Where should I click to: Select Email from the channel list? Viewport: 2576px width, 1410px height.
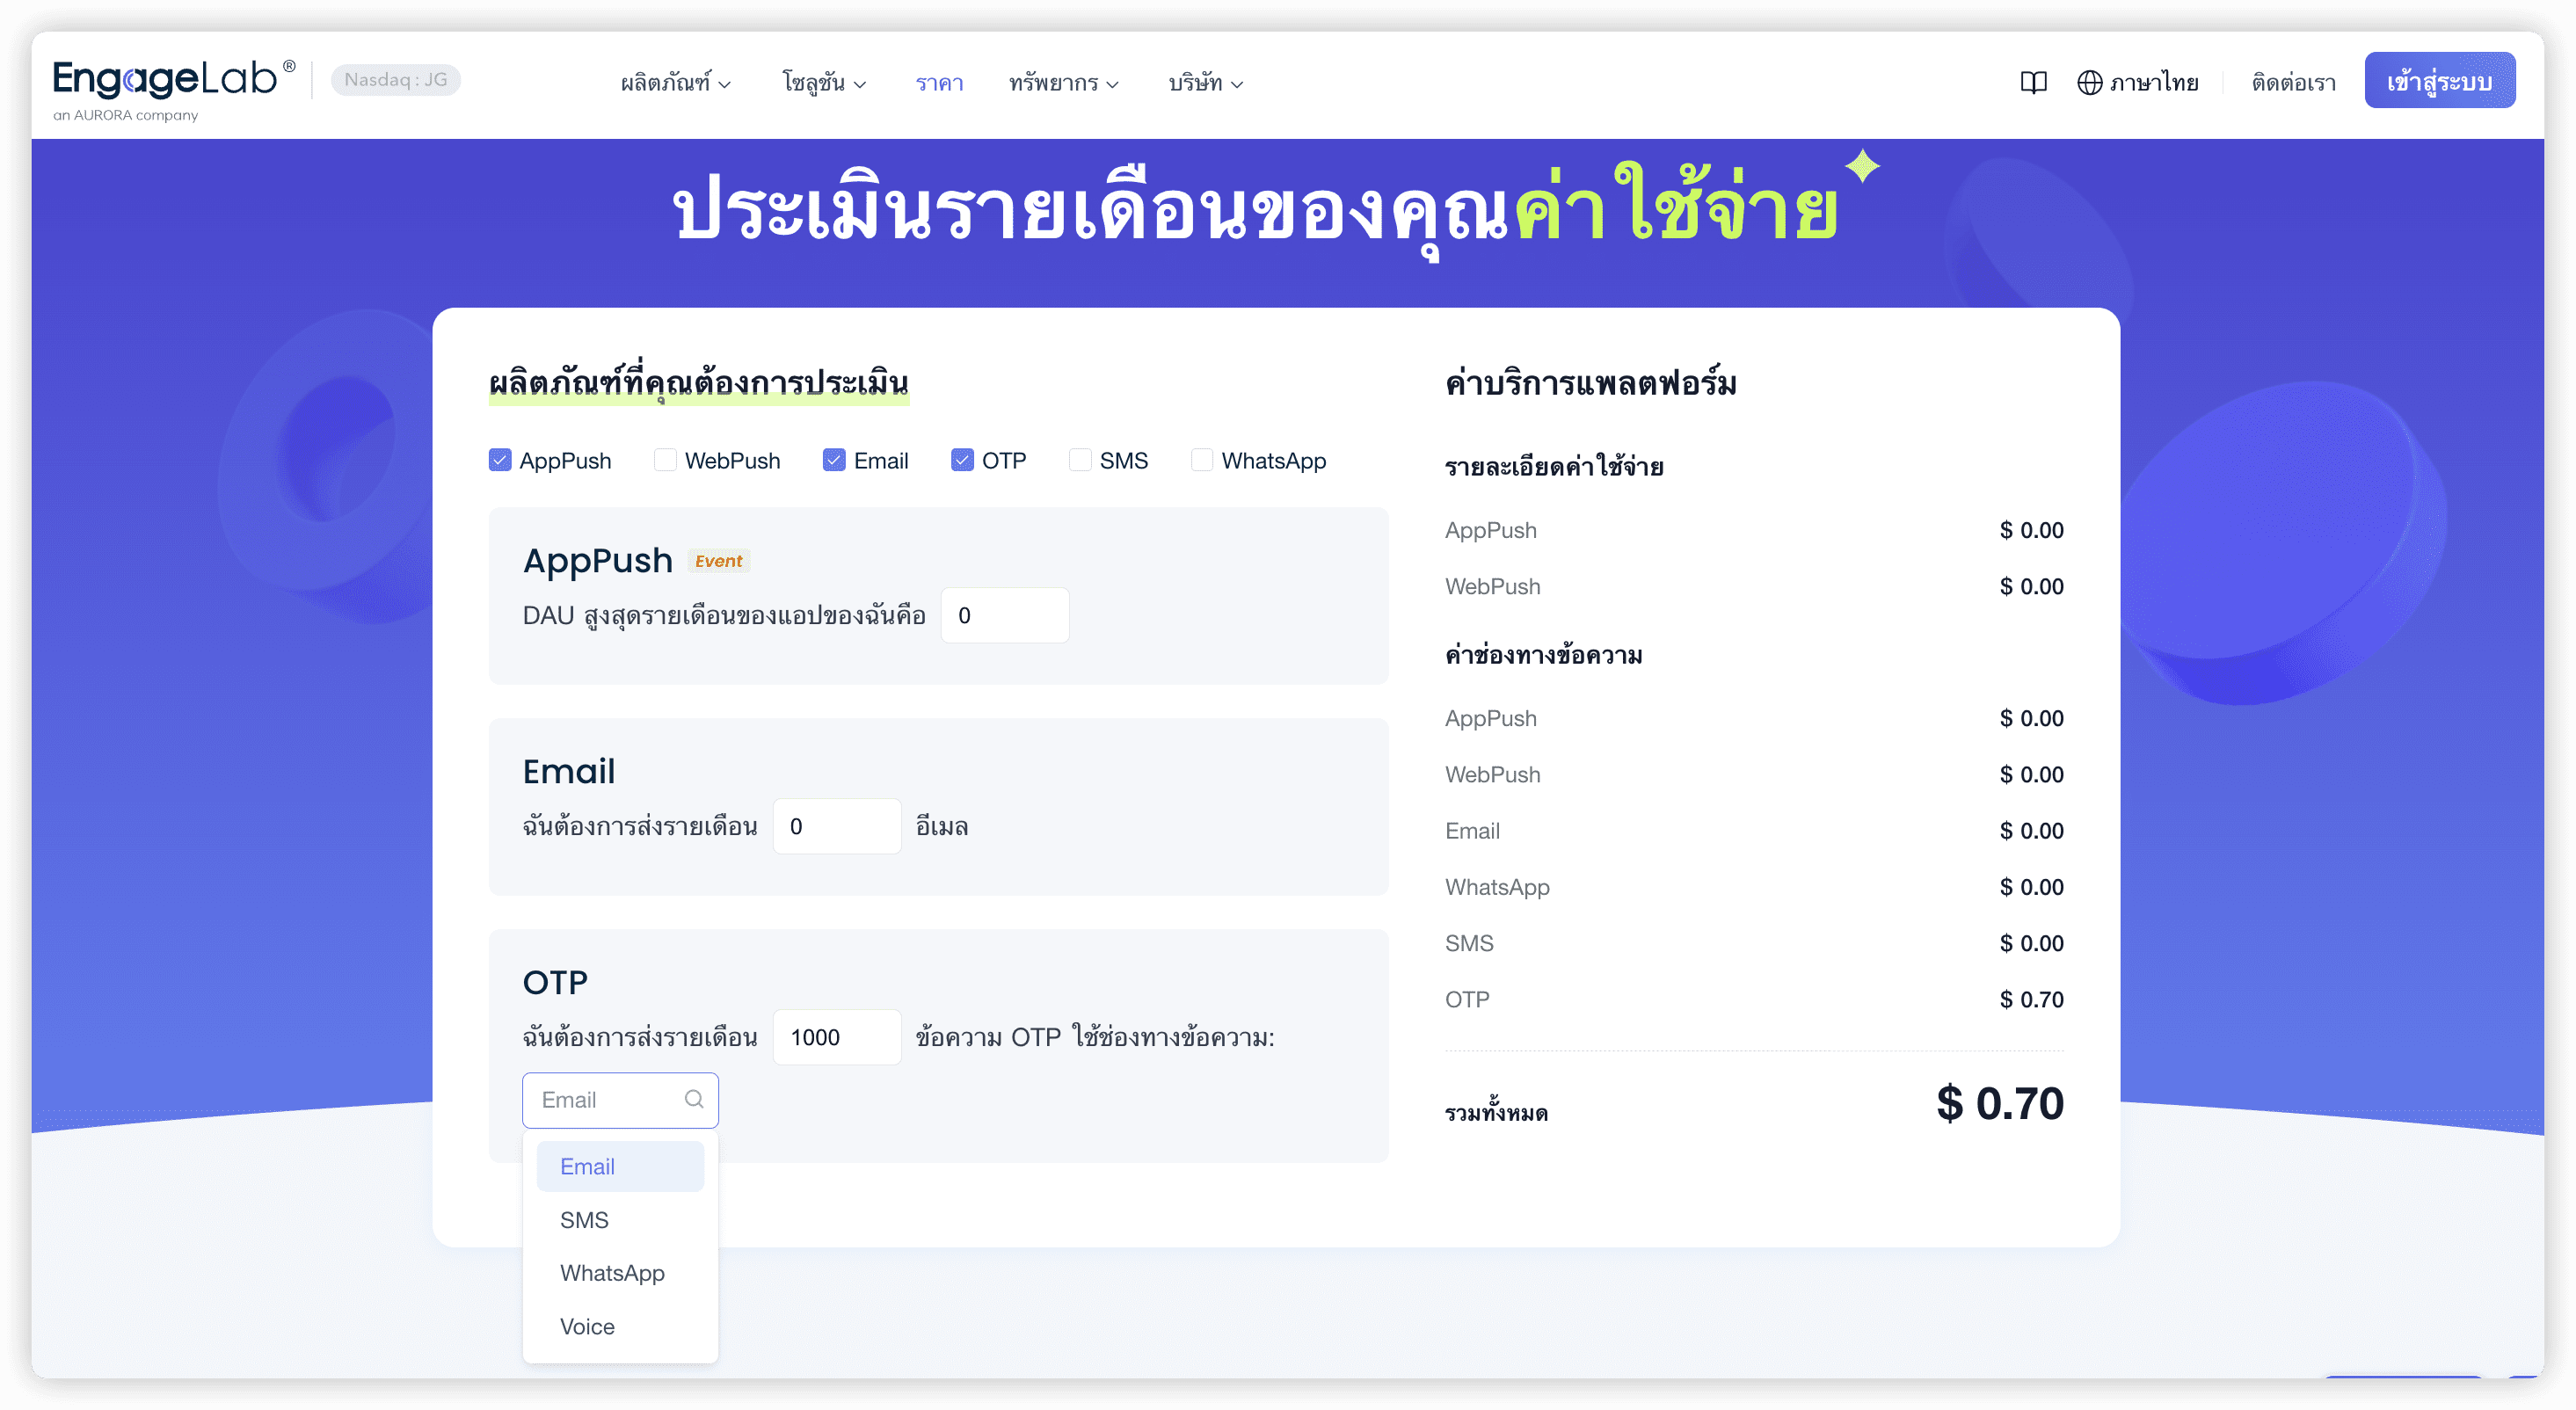click(x=620, y=1167)
